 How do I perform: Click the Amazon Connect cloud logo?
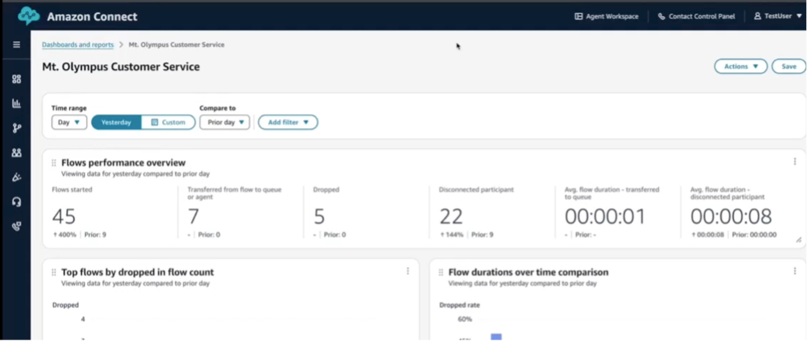28,16
